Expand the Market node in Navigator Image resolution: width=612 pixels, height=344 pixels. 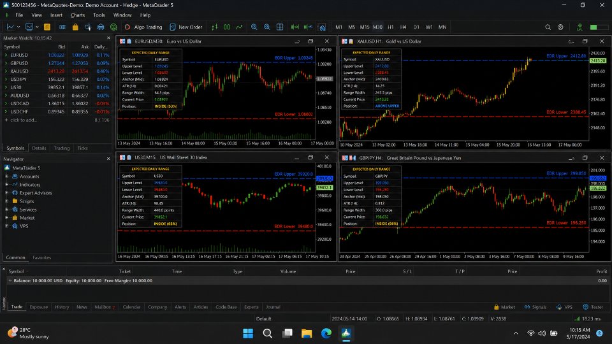point(6,218)
